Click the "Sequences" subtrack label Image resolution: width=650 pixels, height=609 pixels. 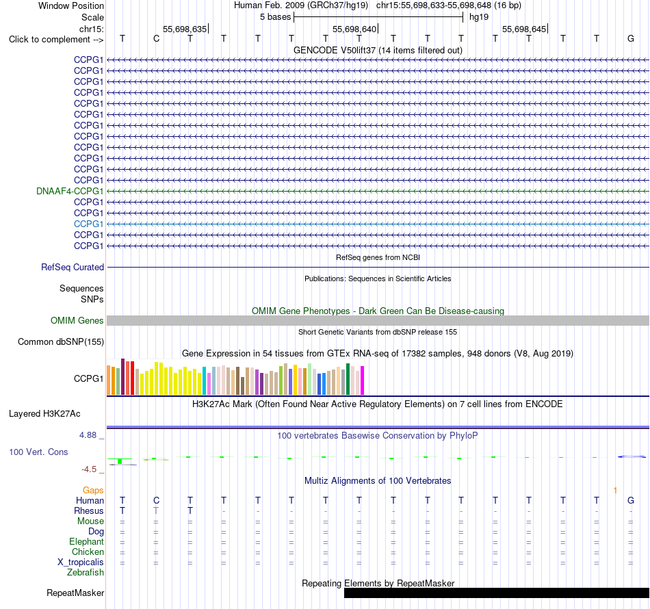click(x=81, y=289)
